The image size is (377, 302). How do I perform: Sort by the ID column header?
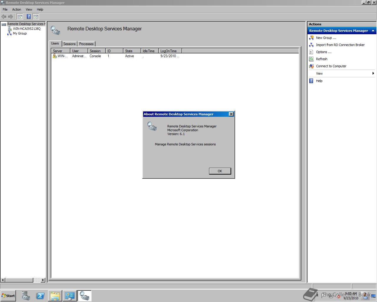coord(114,51)
